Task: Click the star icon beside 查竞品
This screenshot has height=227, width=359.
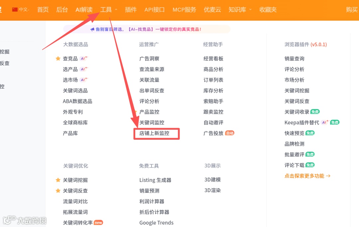Action: coord(58,58)
